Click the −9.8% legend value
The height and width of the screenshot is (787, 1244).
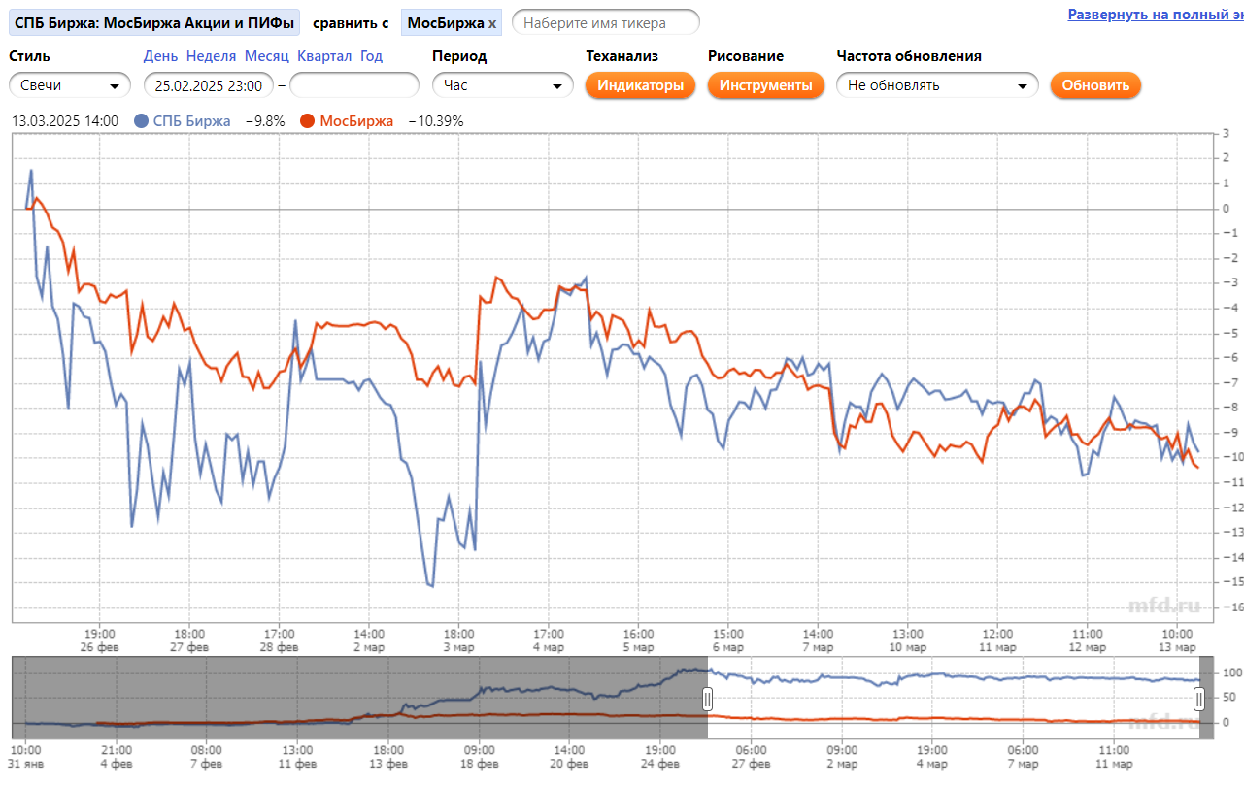click(264, 121)
